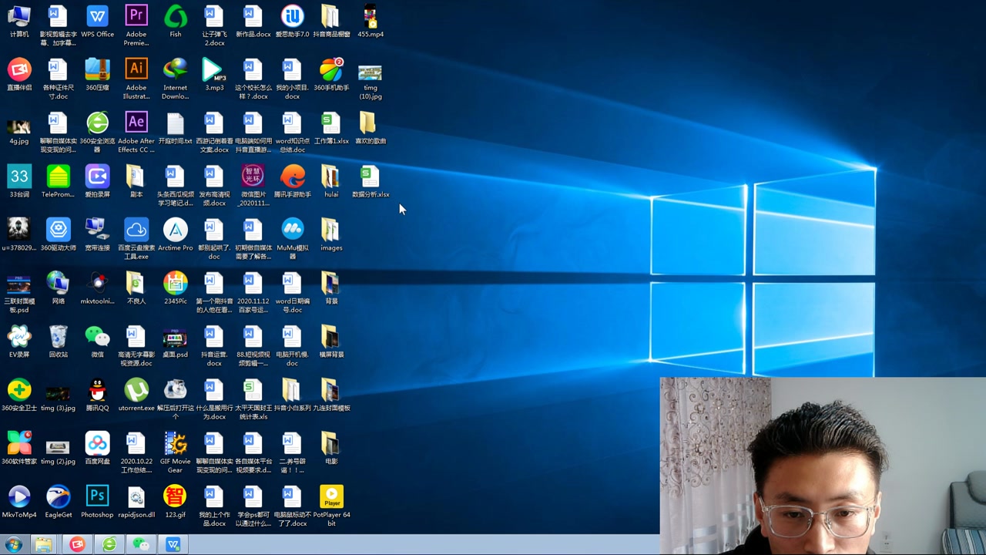Select the 百度网盘 desktop icon
Screen dimensions: 986x555
(x=97, y=447)
